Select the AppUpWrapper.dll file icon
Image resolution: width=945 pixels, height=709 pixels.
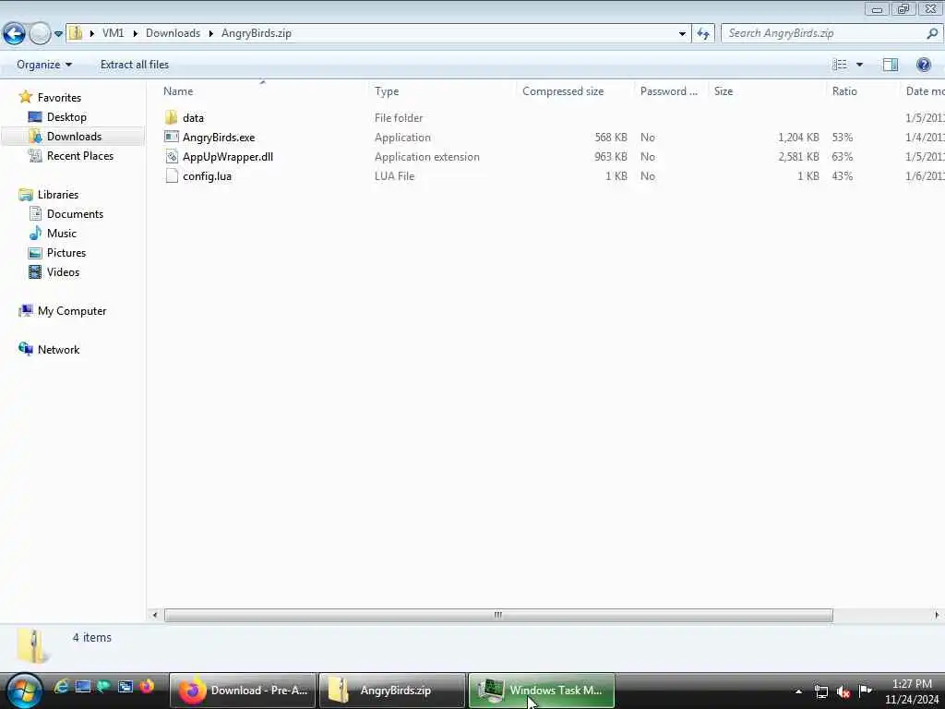tap(171, 157)
